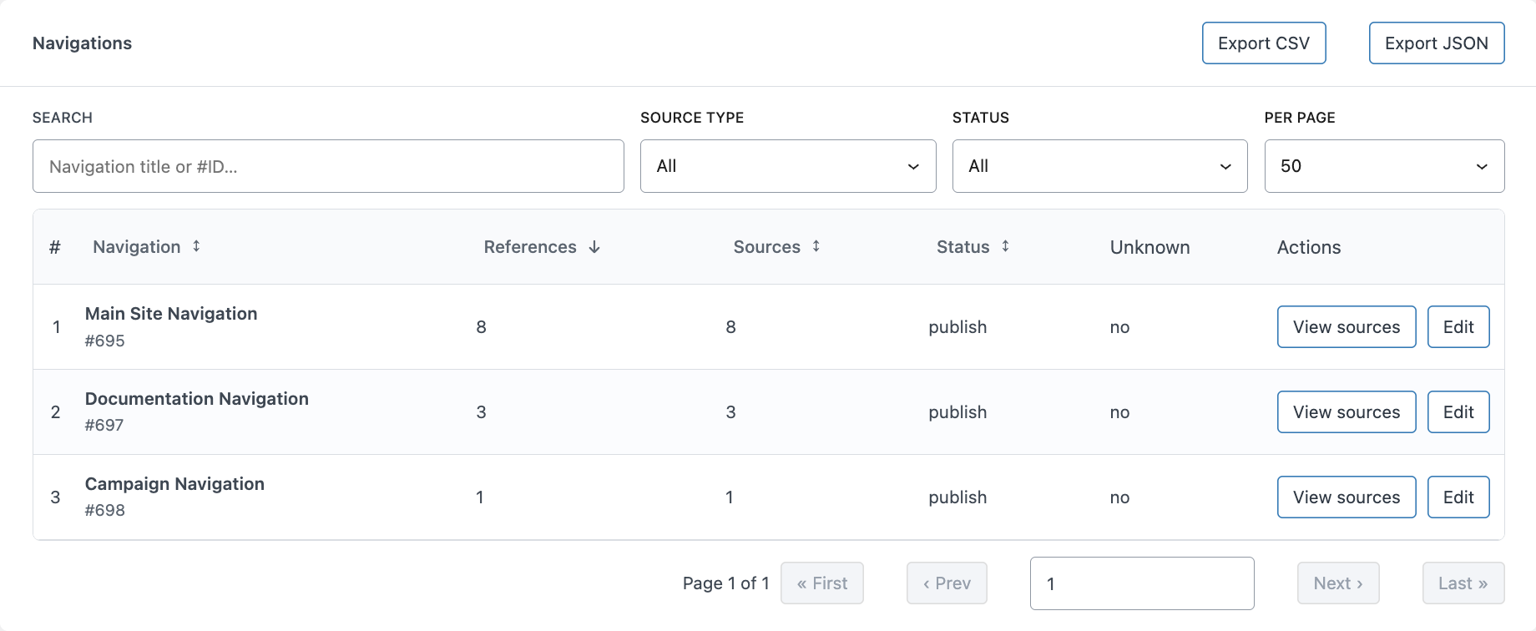This screenshot has height=631, width=1536.
Task: View sources for Main Site Navigation
Action: pyautogui.click(x=1346, y=327)
